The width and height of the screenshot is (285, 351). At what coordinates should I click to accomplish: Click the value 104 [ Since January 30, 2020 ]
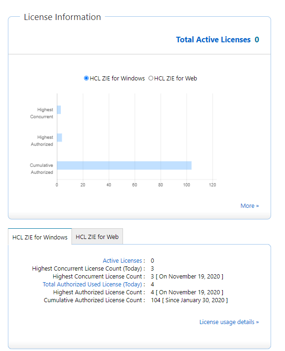(x=189, y=300)
